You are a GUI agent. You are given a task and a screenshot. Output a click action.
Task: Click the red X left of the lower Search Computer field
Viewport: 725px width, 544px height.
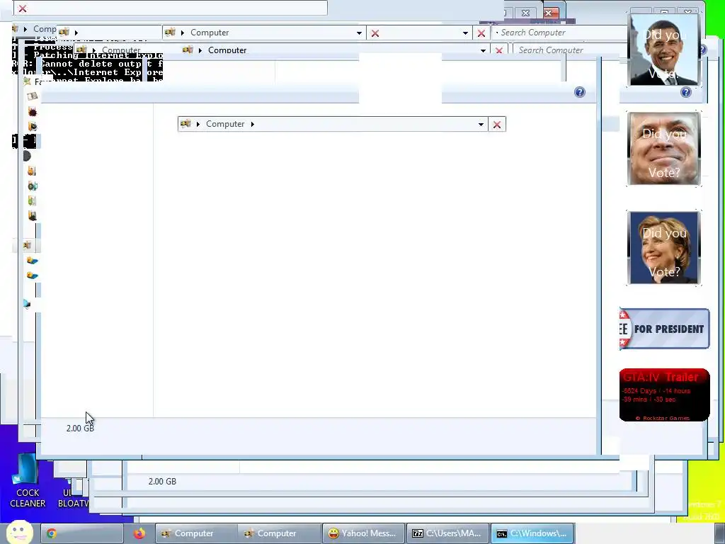[x=499, y=50]
